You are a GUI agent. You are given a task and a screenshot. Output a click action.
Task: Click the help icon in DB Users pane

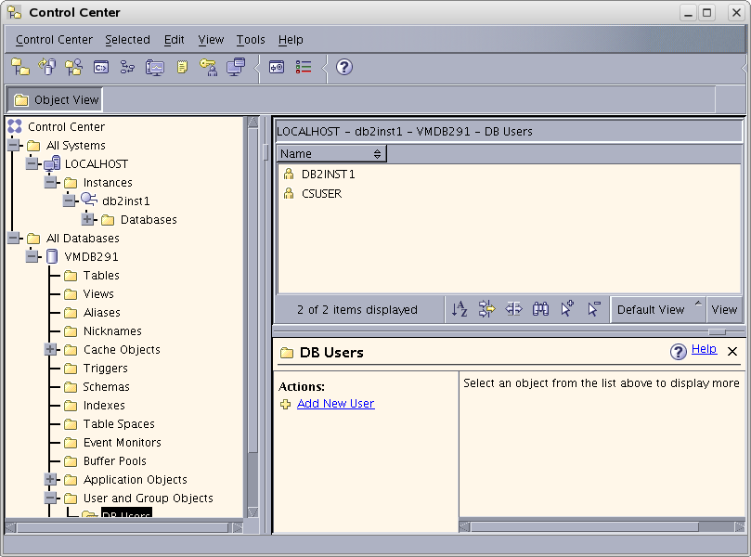[x=679, y=352]
